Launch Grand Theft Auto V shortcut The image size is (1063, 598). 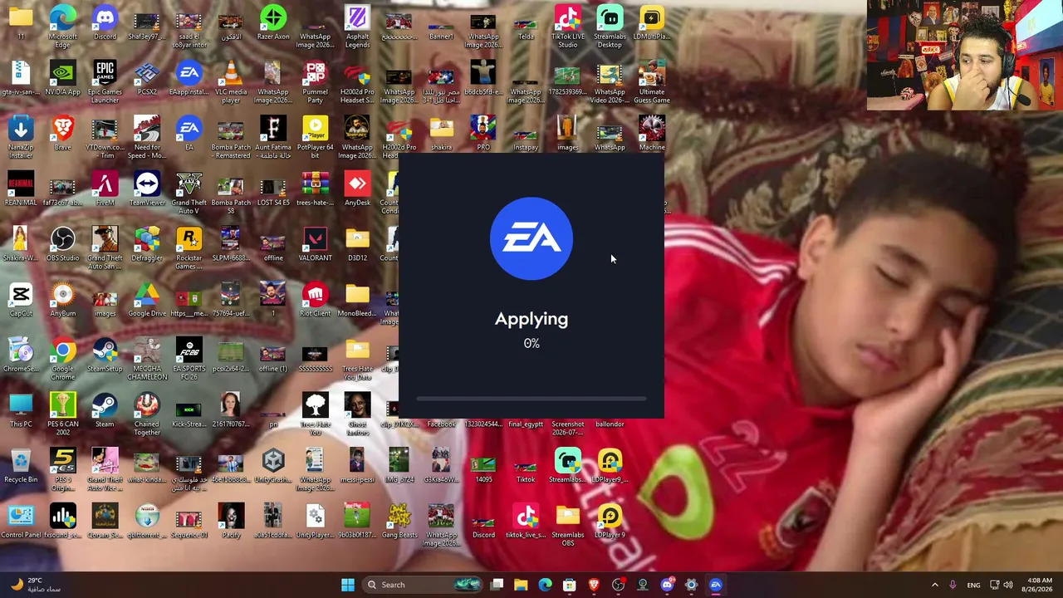pyautogui.click(x=189, y=193)
